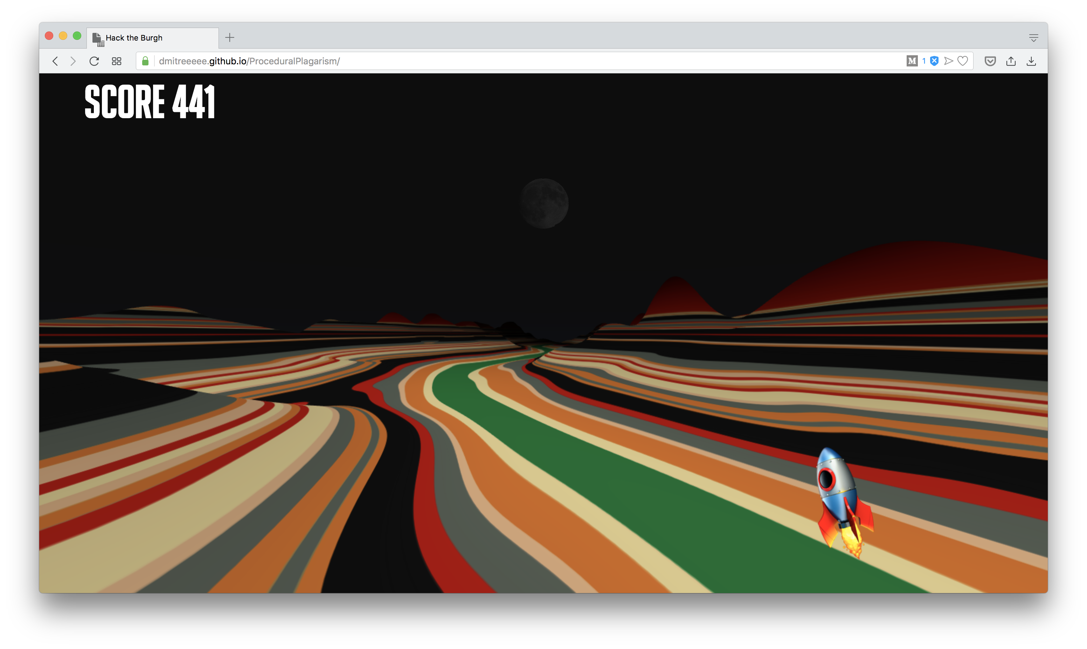The height and width of the screenshot is (649, 1087).
Task: Go back to the previous page
Action: click(55, 61)
